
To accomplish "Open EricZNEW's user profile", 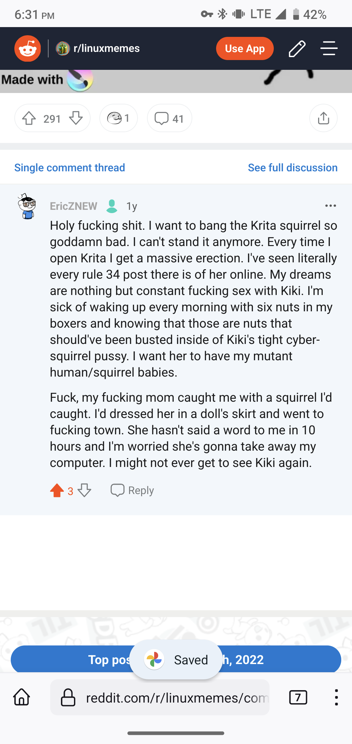I will click(x=73, y=206).
